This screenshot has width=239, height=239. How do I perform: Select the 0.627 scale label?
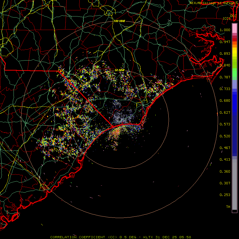click(225, 112)
